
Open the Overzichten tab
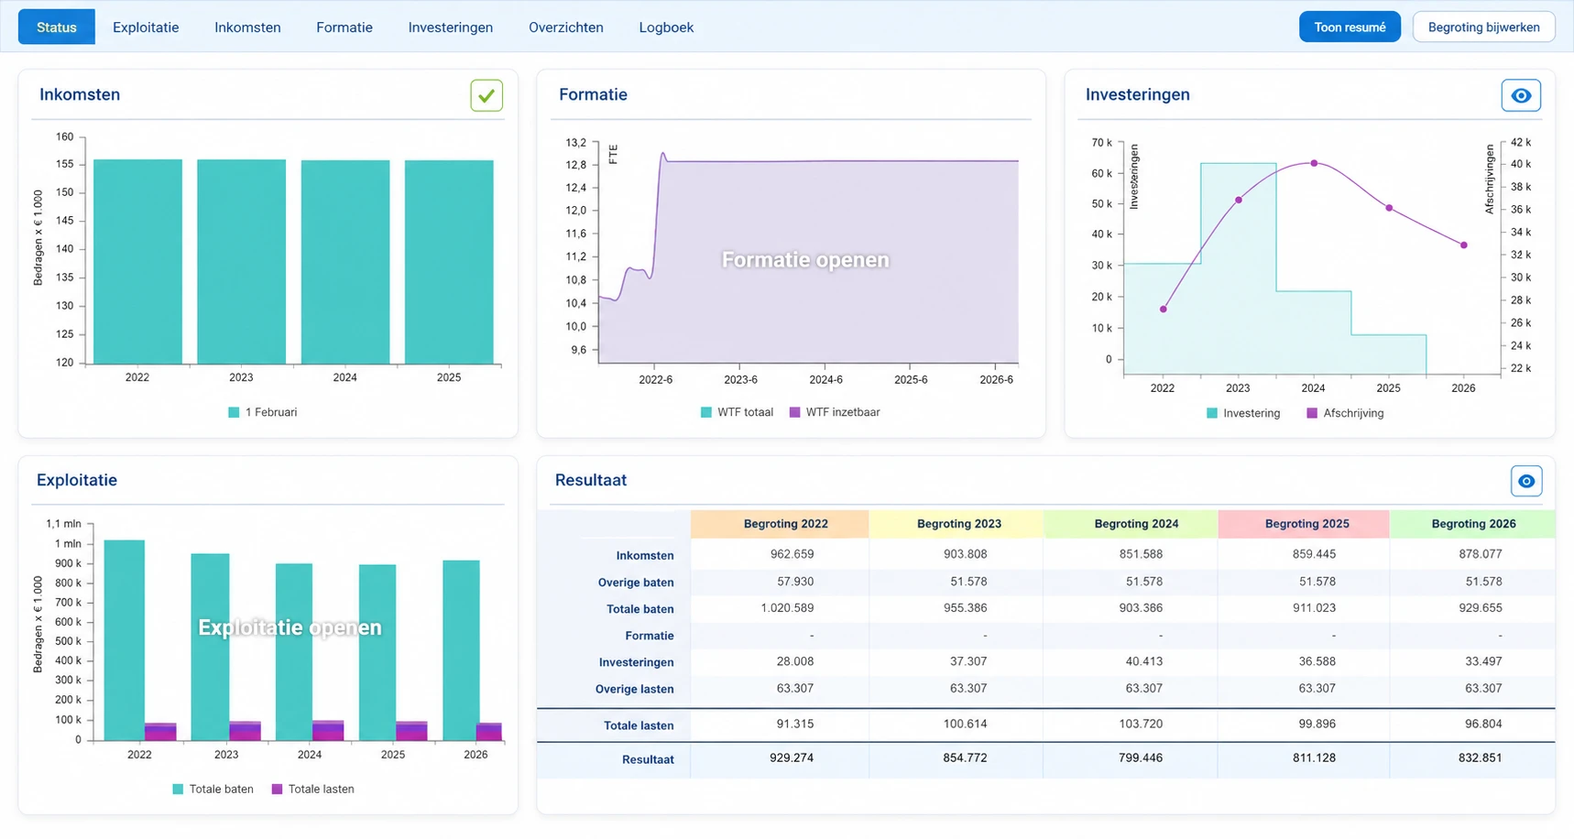566,27
